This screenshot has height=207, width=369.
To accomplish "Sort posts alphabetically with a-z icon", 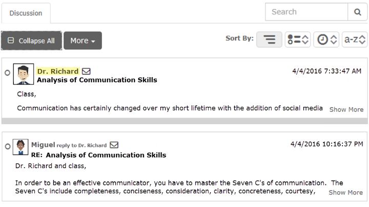I will 355,39.
